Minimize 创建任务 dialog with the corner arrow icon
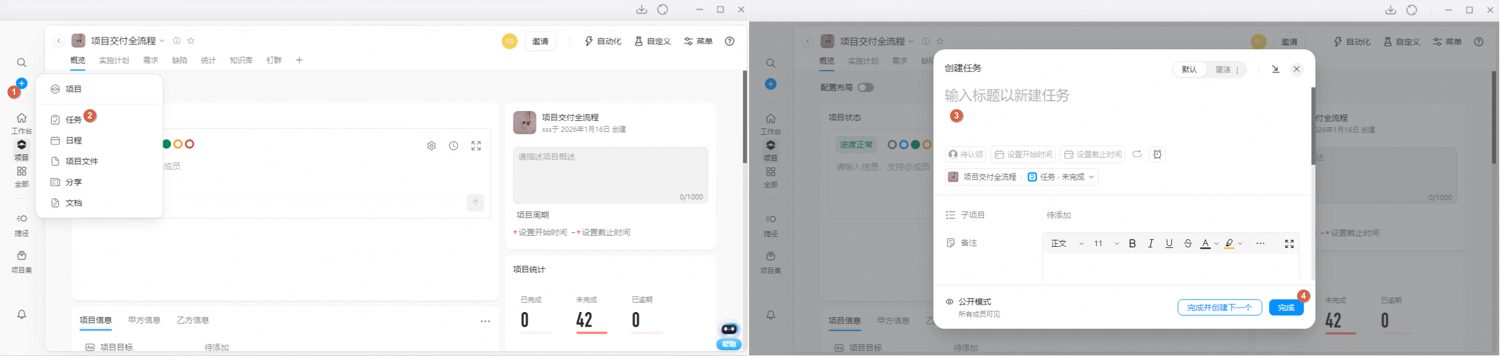The image size is (1501, 356). pyautogui.click(x=1276, y=69)
